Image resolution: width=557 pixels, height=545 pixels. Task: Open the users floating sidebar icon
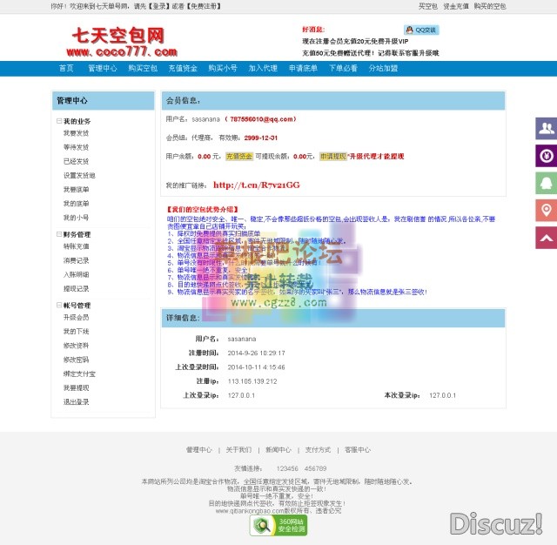click(547, 128)
